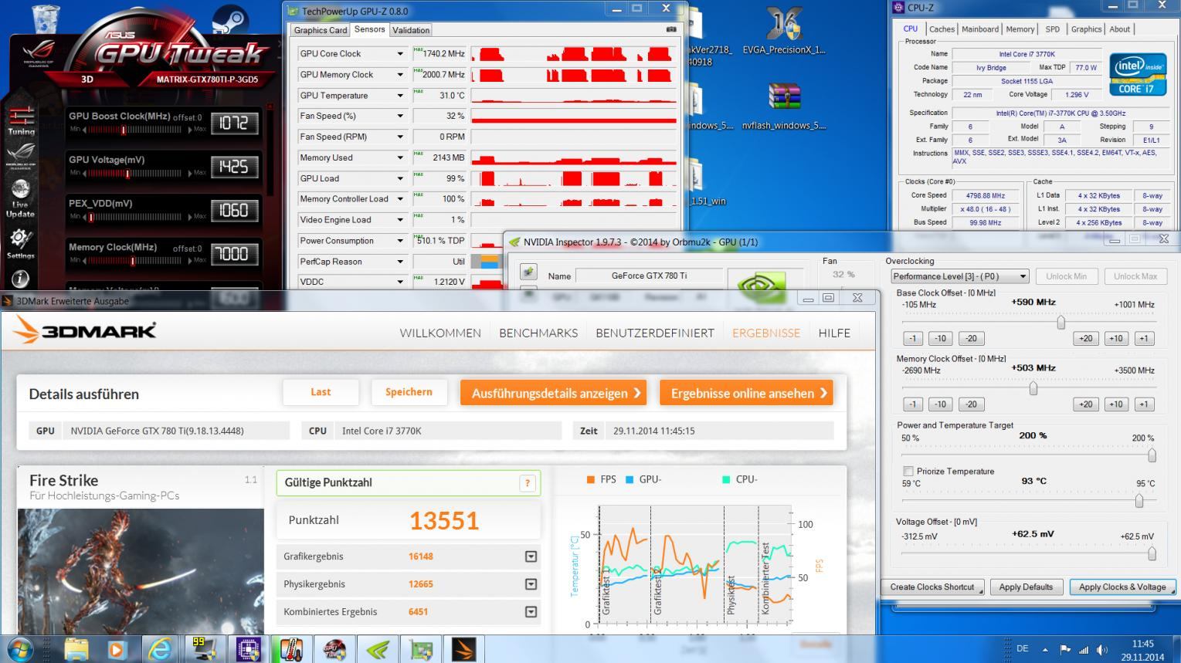Open the BENCHMARKS menu in 3DMark
Viewport: 1181px width, 663px height.
point(538,333)
